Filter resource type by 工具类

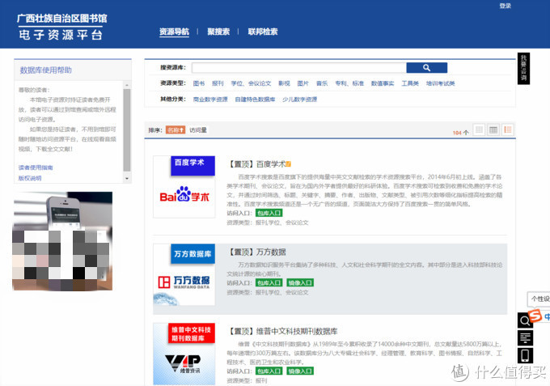point(410,83)
